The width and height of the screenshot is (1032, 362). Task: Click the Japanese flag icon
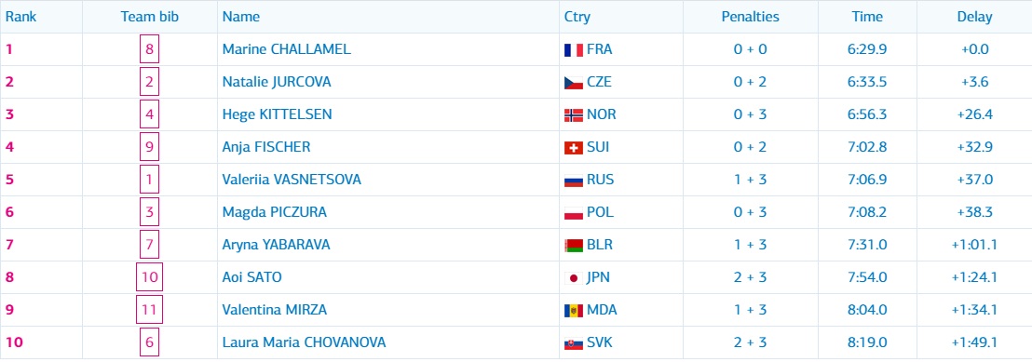click(x=573, y=277)
